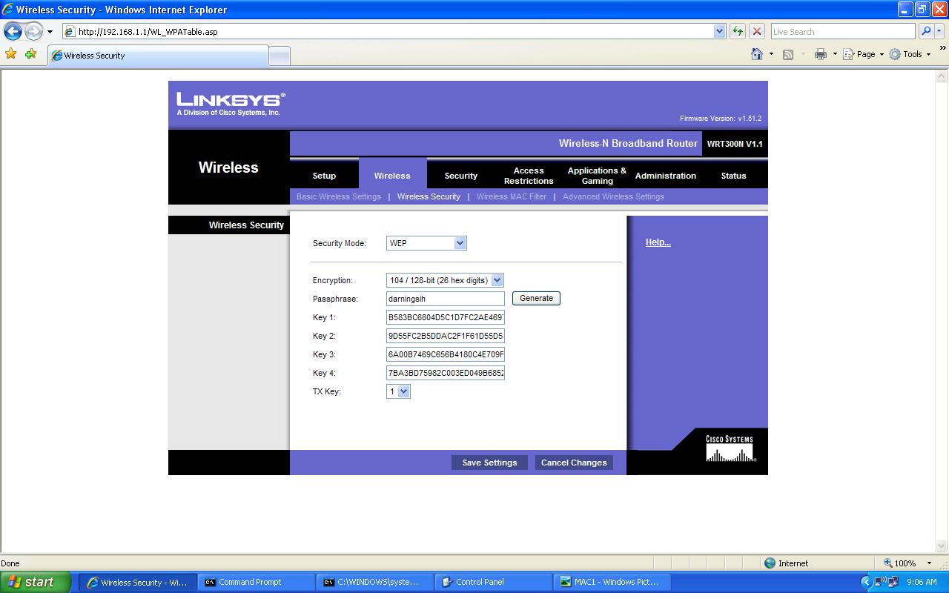Image resolution: width=949 pixels, height=593 pixels.
Task: Open the zoom level 100% dropdown arrow
Action: pos(930,563)
